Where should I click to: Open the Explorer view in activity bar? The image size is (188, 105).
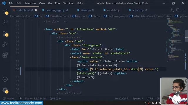click(5, 12)
